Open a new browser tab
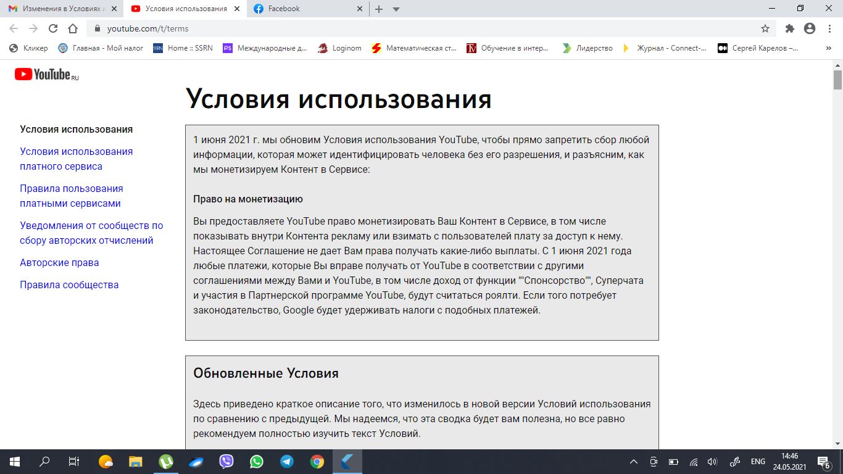Viewport: 843px width, 474px height. pos(379,9)
